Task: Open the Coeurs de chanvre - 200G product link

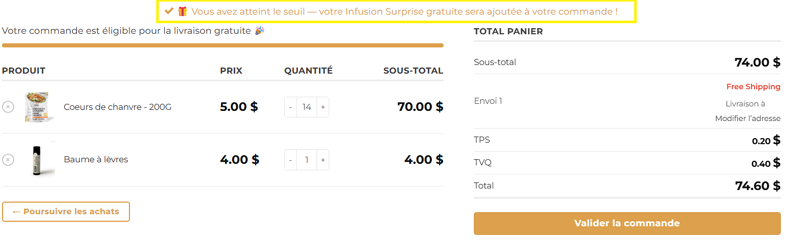Action: click(117, 107)
